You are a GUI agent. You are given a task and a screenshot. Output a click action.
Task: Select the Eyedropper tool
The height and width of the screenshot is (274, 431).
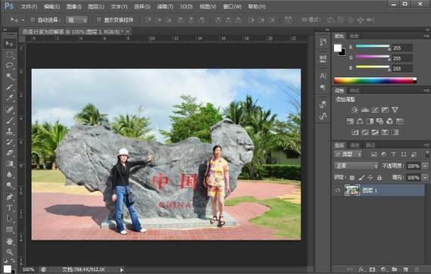tap(10, 98)
